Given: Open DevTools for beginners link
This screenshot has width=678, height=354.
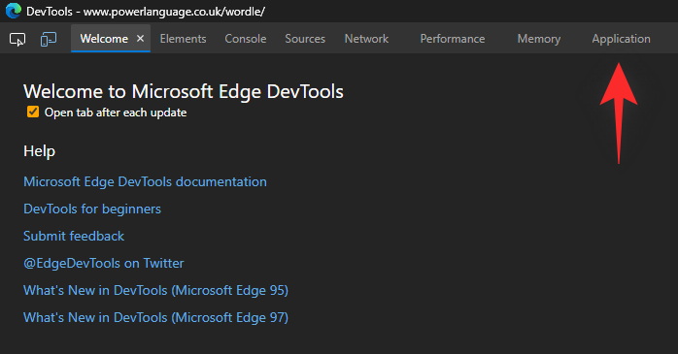Looking at the screenshot, I should pos(92,209).
